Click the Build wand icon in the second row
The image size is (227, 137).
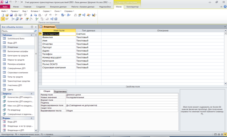click(31, 19)
